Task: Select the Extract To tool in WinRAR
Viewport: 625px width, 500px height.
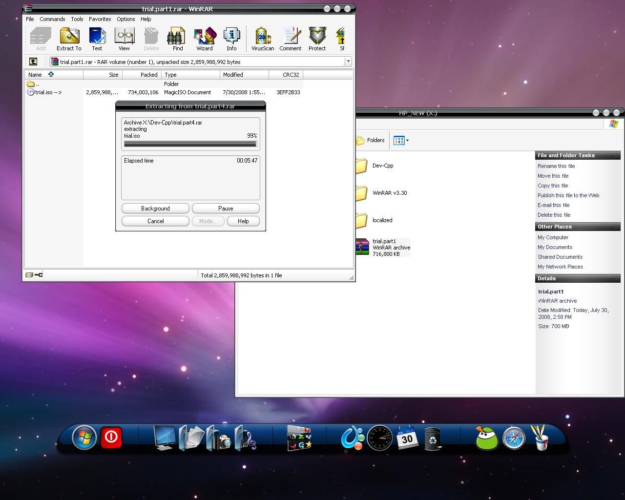Action: click(68, 39)
